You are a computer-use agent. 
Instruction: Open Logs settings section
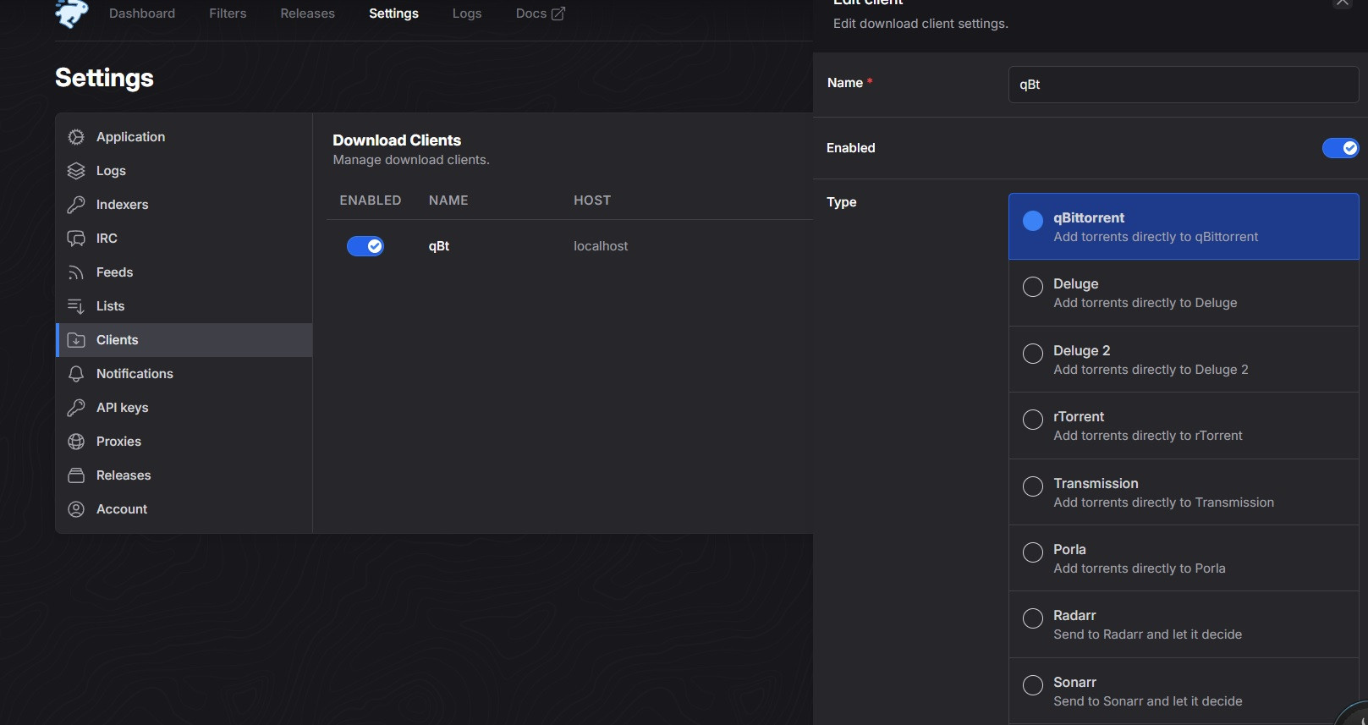point(184,171)
